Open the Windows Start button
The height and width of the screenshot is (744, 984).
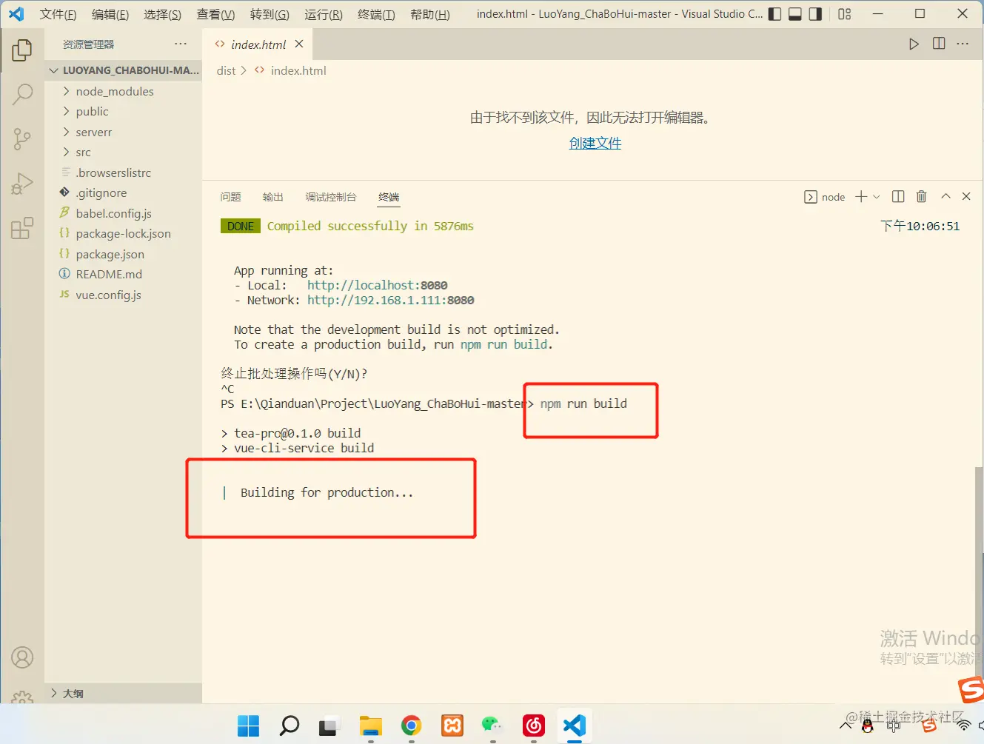[249, 725]
